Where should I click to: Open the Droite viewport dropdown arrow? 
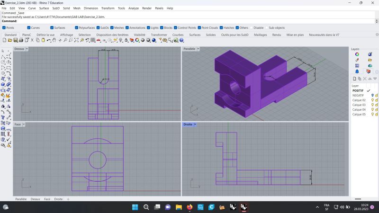195,124
